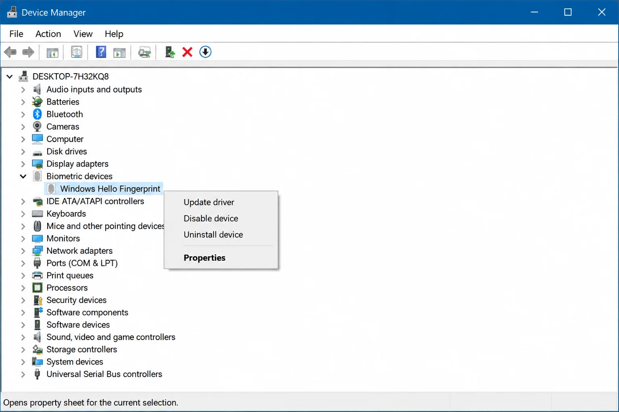Click the Network adapters icon
The image size is (619, 412).
[37, 251]
